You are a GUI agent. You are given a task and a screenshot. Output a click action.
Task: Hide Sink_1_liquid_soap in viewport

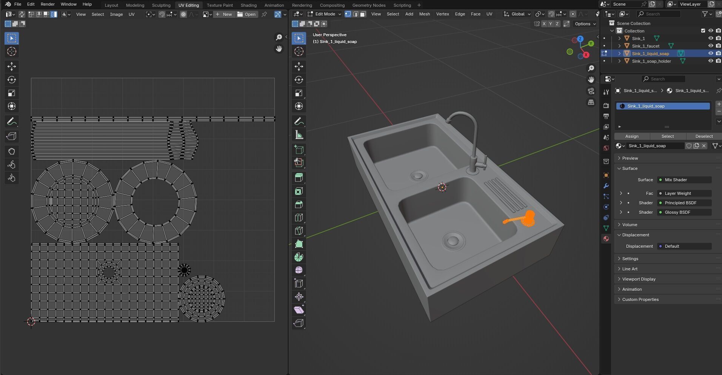(x=711, y=53)
